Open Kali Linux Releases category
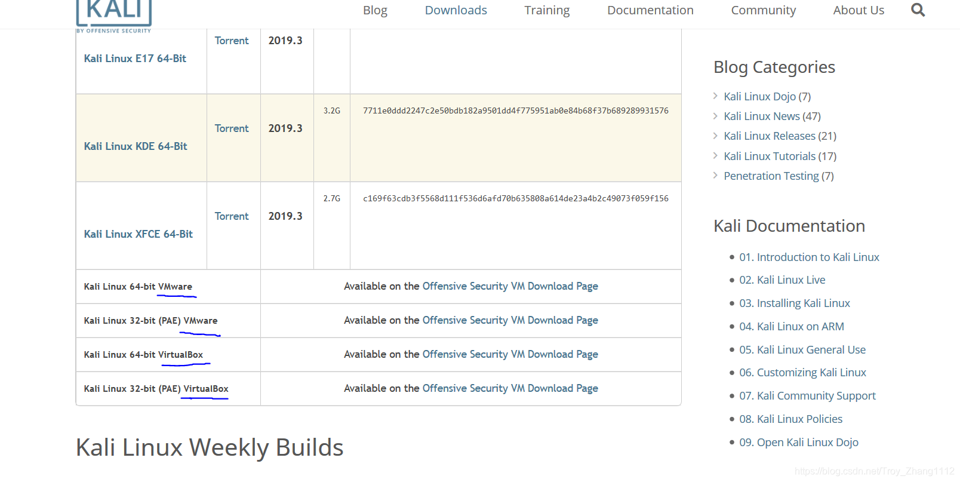The width and height of the screenshot is (960, 482). 770,136
